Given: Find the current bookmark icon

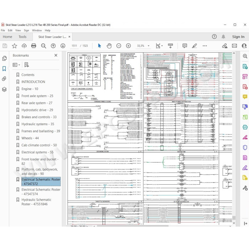Looking at the screenshot, I should pos(27,65).
